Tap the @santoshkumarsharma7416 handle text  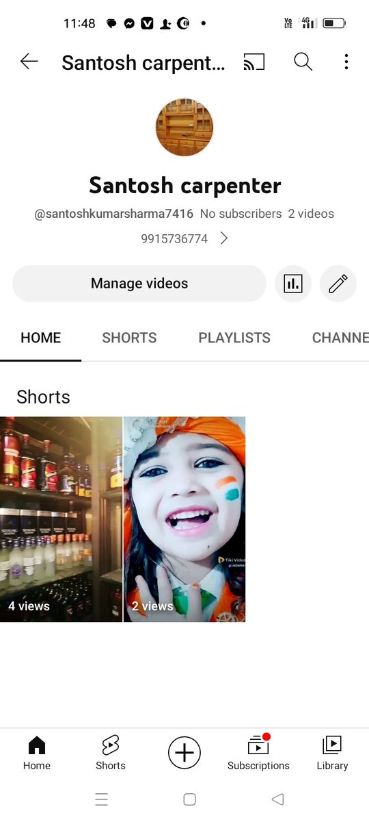114,214
